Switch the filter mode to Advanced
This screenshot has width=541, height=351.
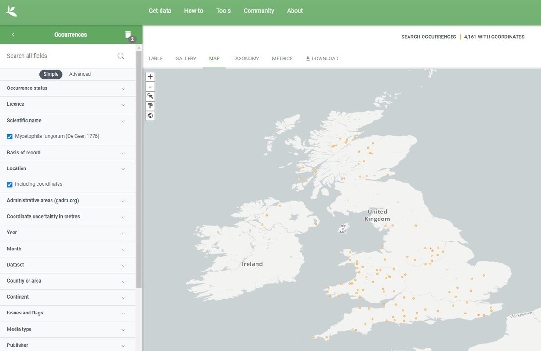[x=80, y=74]
